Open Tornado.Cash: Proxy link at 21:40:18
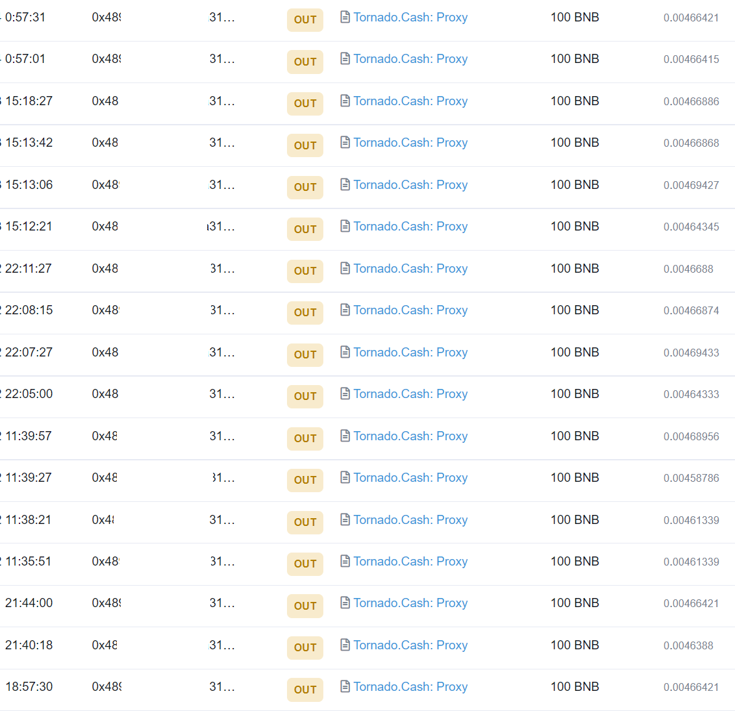 [410, 645]
